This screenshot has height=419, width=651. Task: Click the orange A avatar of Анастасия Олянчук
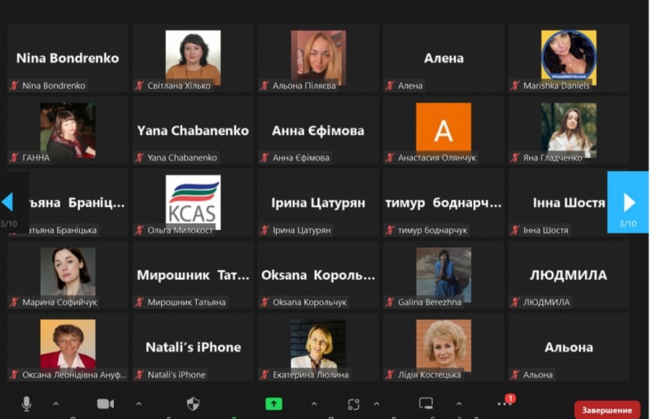[x=443, y=129]
